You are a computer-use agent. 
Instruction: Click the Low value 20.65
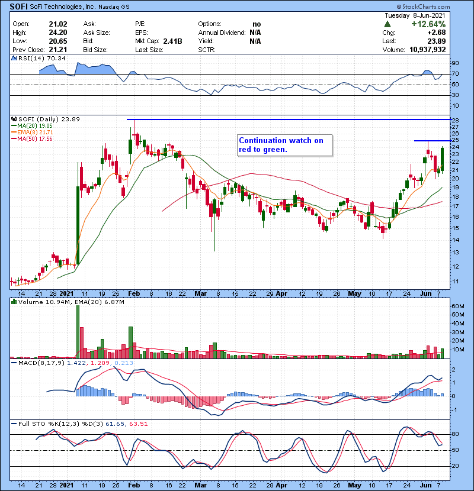pos(58,41)
